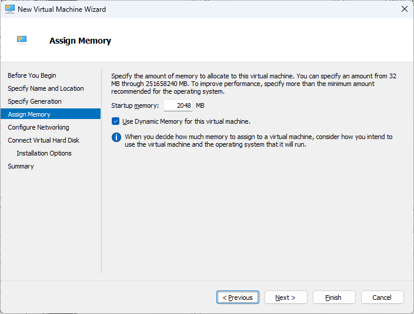Open Connect Virtual Hard Disk step
The width and height of the screenshot is (414, 314).
point(44,140)
